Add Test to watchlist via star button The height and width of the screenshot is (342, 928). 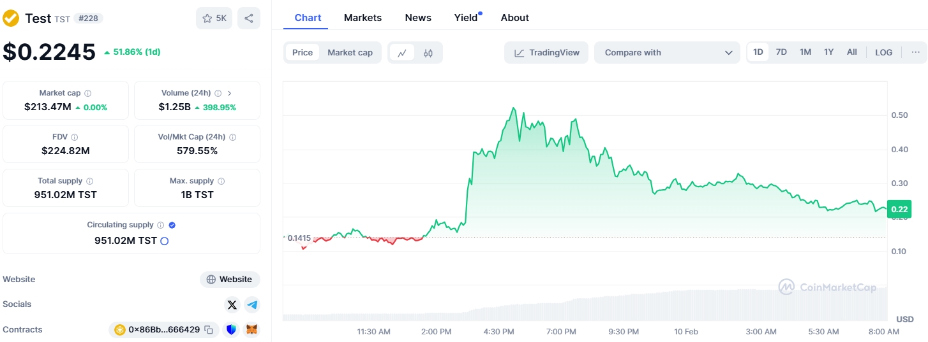point(214,18)
